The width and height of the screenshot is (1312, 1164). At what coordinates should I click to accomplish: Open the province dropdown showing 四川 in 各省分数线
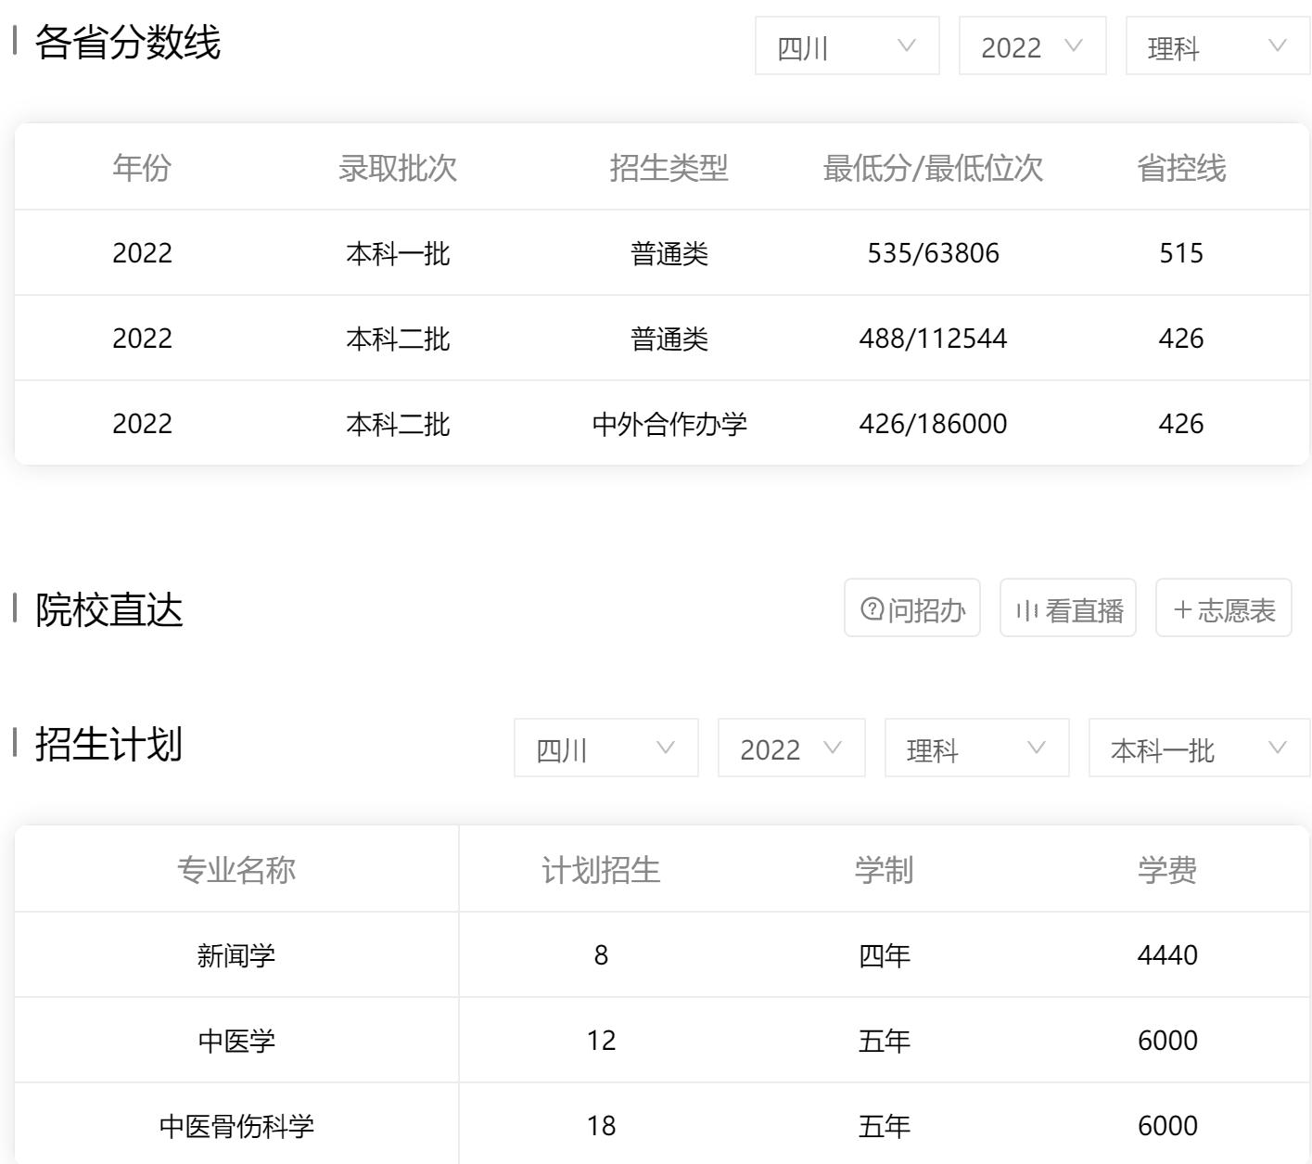point(847,45)
